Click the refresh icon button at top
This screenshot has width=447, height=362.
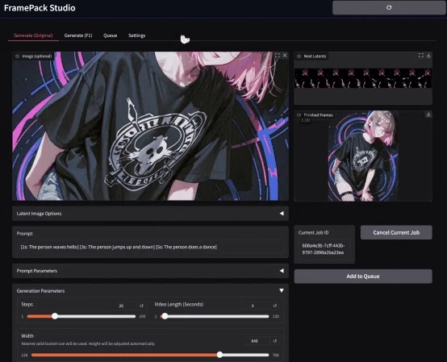tap(389, 8)
